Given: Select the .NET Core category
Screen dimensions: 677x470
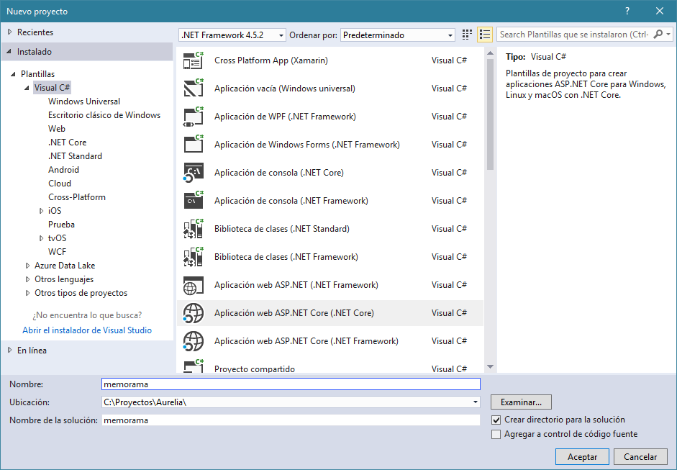Looking at the screenshot, I should (x=68, y=143).
